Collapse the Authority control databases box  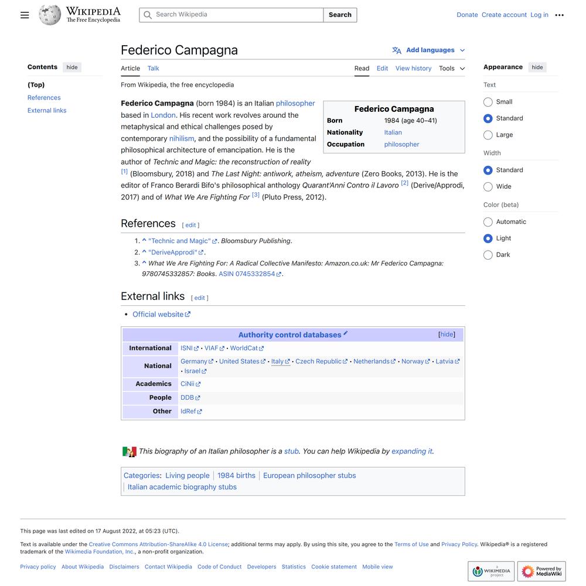(x=447, y=335)
